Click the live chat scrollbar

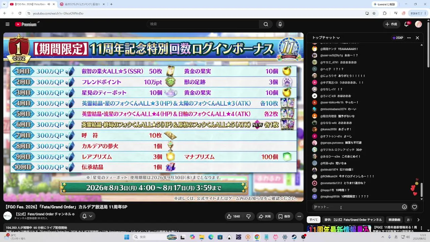click(x=422, y=190)
